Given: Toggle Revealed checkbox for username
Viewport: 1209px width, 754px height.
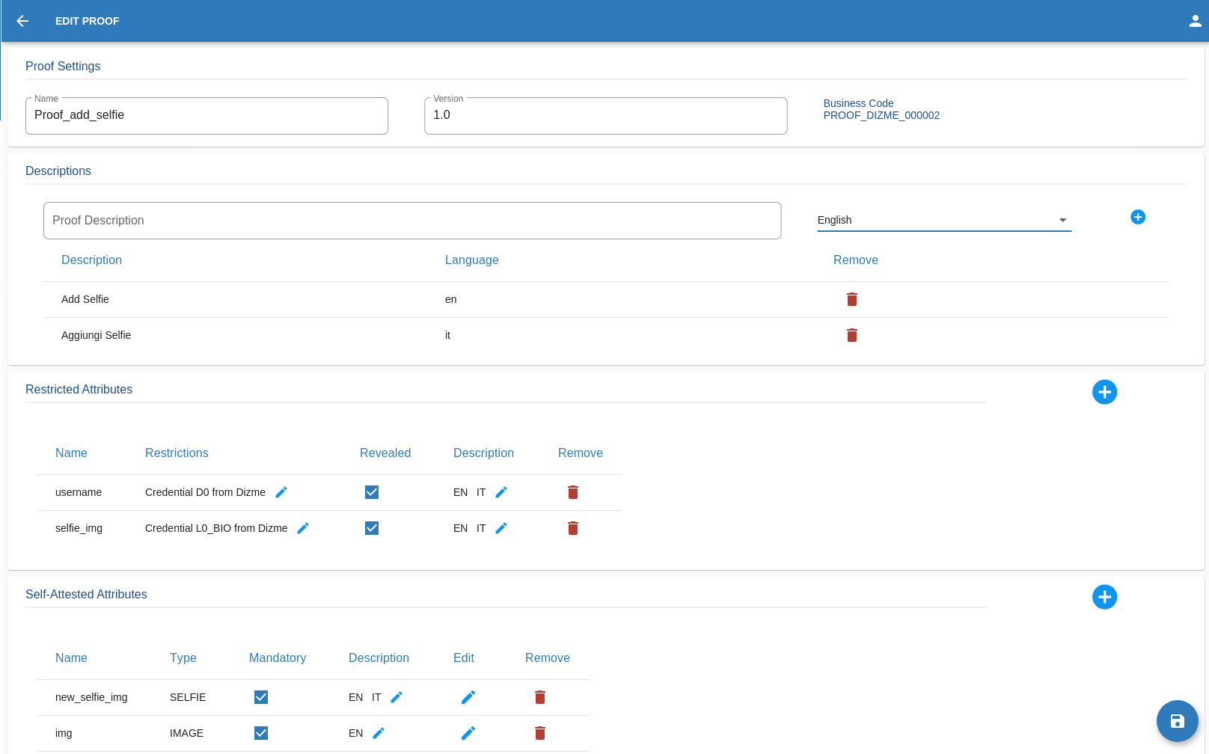Looking at the screenshot, I should tap(372, 492).
